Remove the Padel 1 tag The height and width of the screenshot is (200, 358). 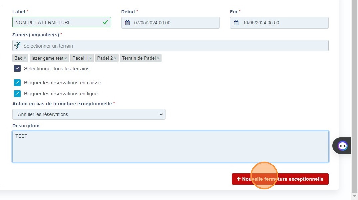click(x=91, y=58)
